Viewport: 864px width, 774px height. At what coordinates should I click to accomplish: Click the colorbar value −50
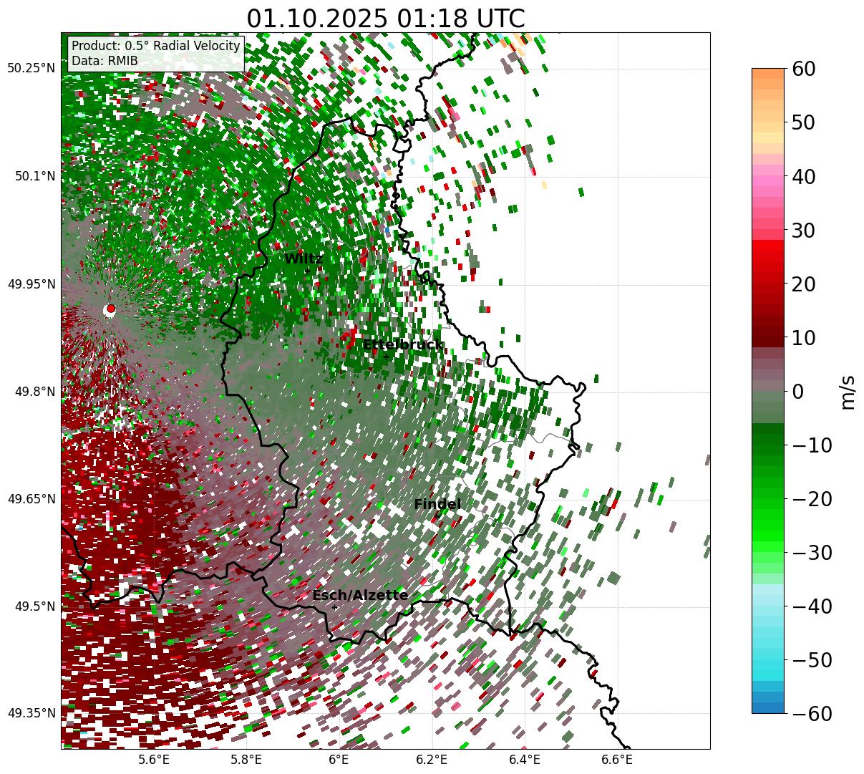pyautogui.click(x=811, y=660)
